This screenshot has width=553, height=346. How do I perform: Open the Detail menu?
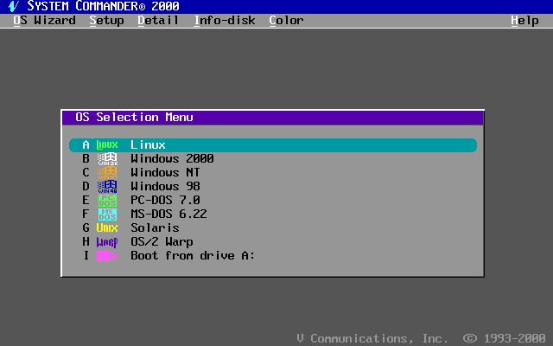(158, 20)
